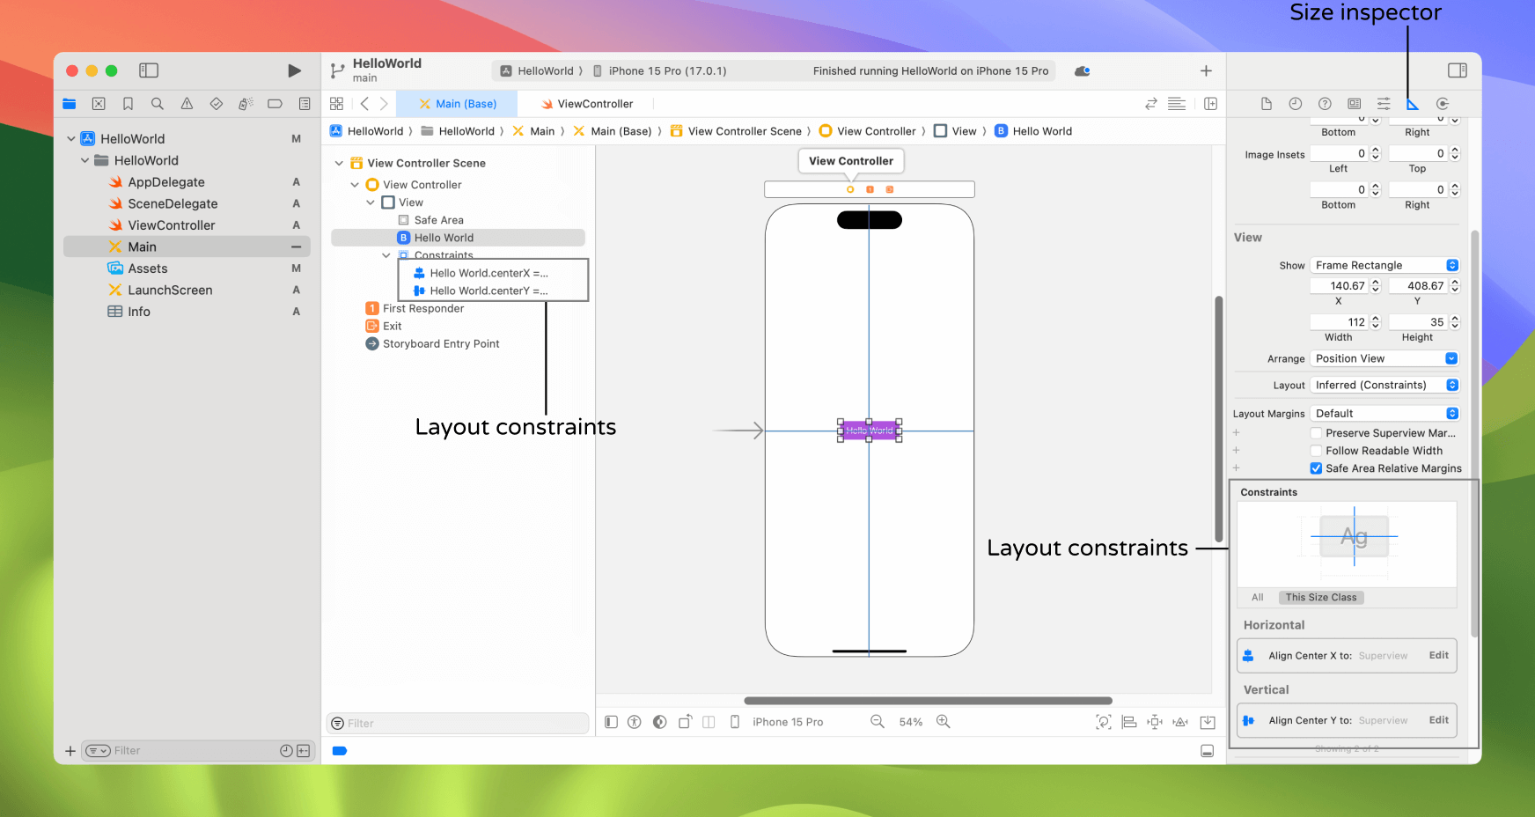
Task: Collapse the View Controller Scene disclosure triangle
Action: pos(339,163)
